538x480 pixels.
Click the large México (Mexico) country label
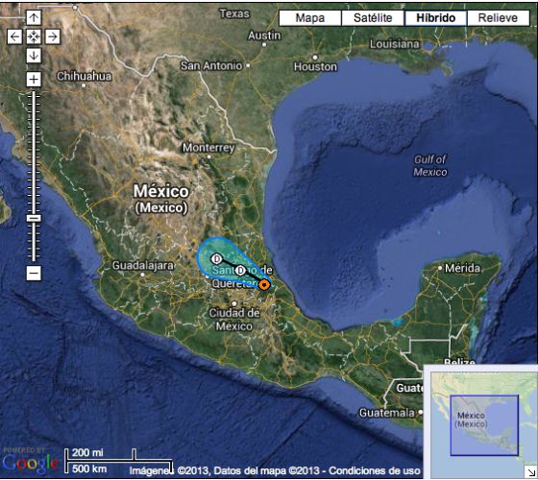[161, 200]
